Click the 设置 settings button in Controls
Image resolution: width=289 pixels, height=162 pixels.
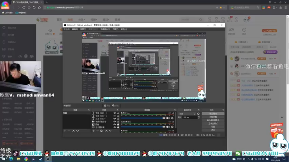pos(213,127)
